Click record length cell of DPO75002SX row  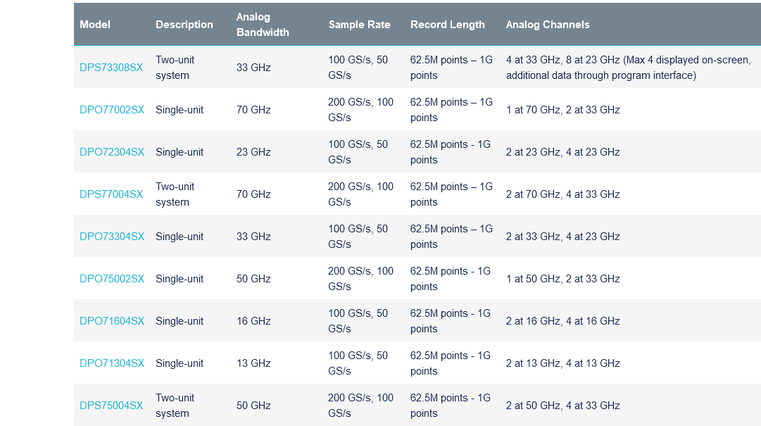click(x=451, y=279)
